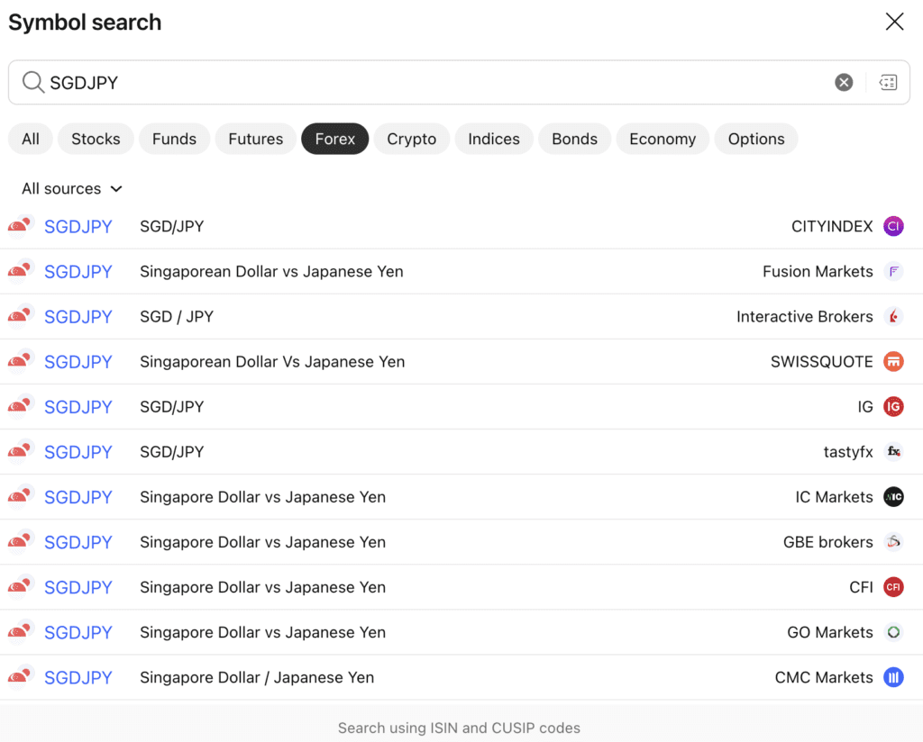Click 'Search using ISIN and CUSIP codes' hint
This screenshot has width=923, height=742.
pos(459,728)
